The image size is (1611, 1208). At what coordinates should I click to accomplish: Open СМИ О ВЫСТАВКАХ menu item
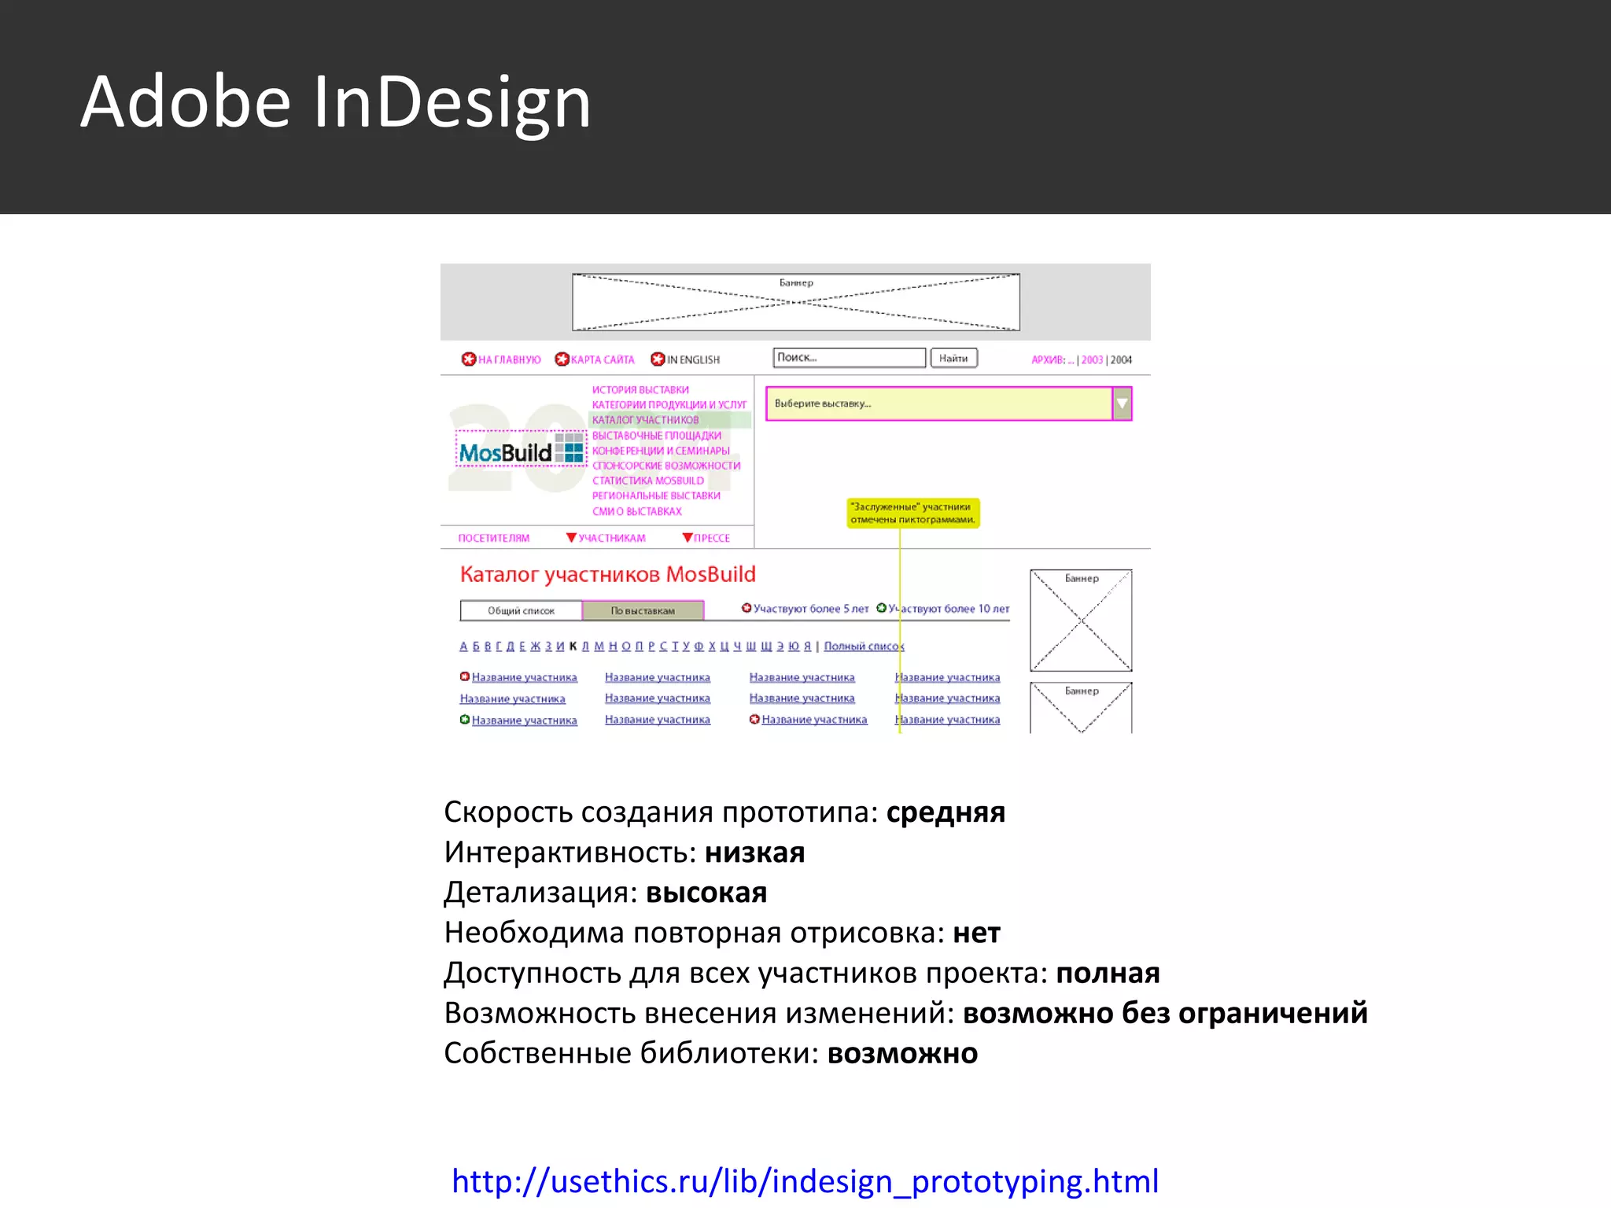click(x=637, y=511)
